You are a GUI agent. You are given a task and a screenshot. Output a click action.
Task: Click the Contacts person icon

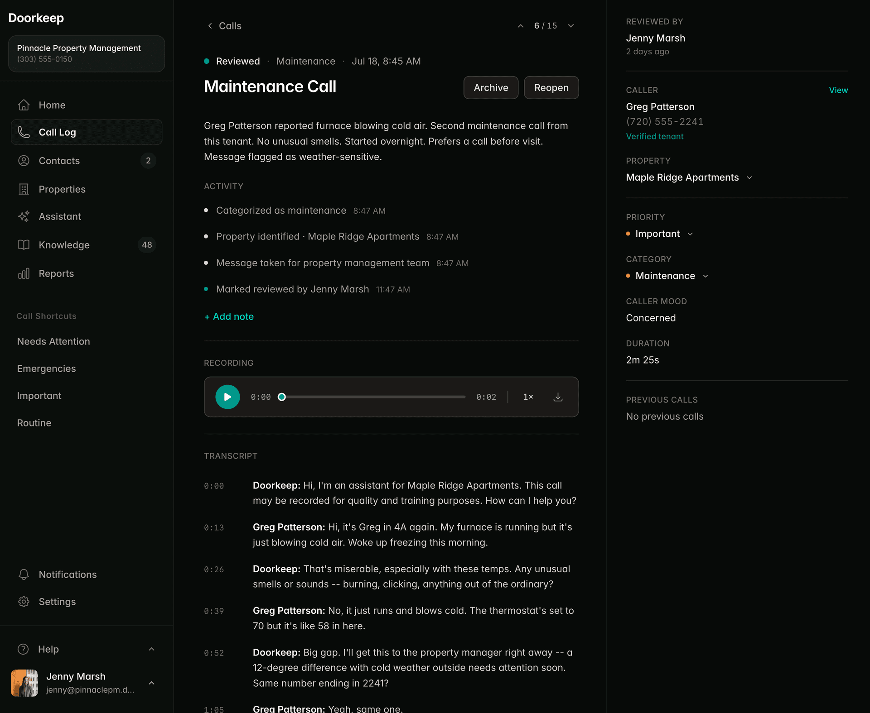pos(24,161)
